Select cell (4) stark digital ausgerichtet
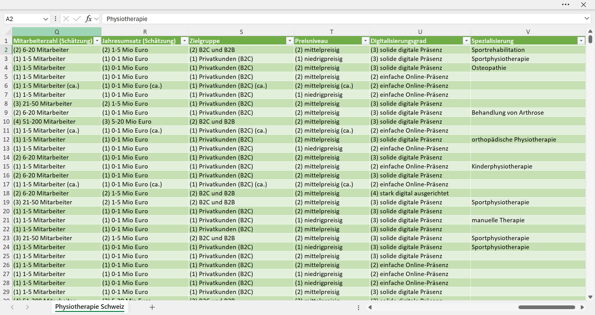 click(x=420, y=193)
